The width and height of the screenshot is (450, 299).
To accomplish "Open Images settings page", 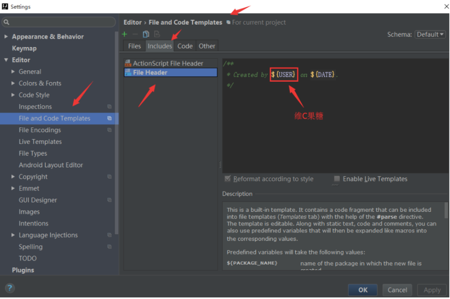I will (29, 211).
